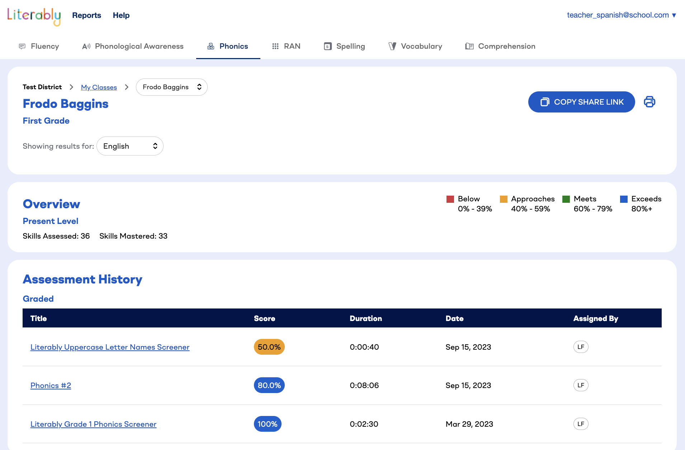Open the teacher_spanish@school.com account dropdown

tap(622, 15)
